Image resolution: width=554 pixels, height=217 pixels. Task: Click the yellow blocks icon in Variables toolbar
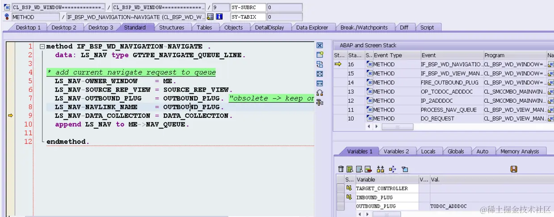pyautogui.click(x=381, y=169)
